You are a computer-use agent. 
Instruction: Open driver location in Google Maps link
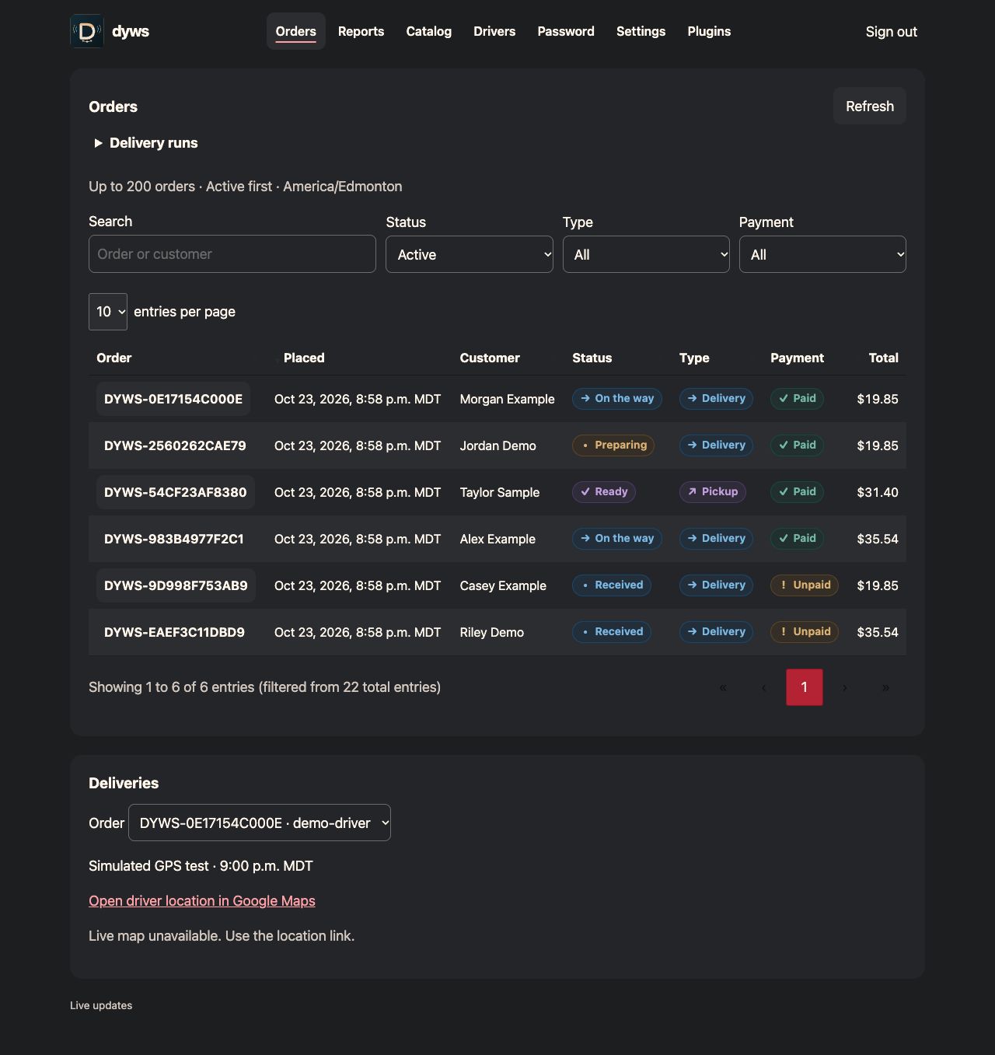pos(202,901)
